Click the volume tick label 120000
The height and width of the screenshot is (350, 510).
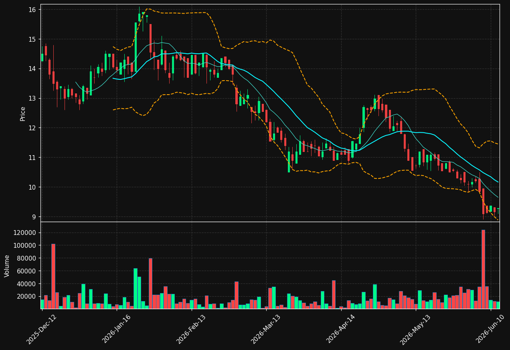tap(25, 233)
